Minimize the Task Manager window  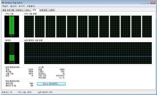[143, 3]
